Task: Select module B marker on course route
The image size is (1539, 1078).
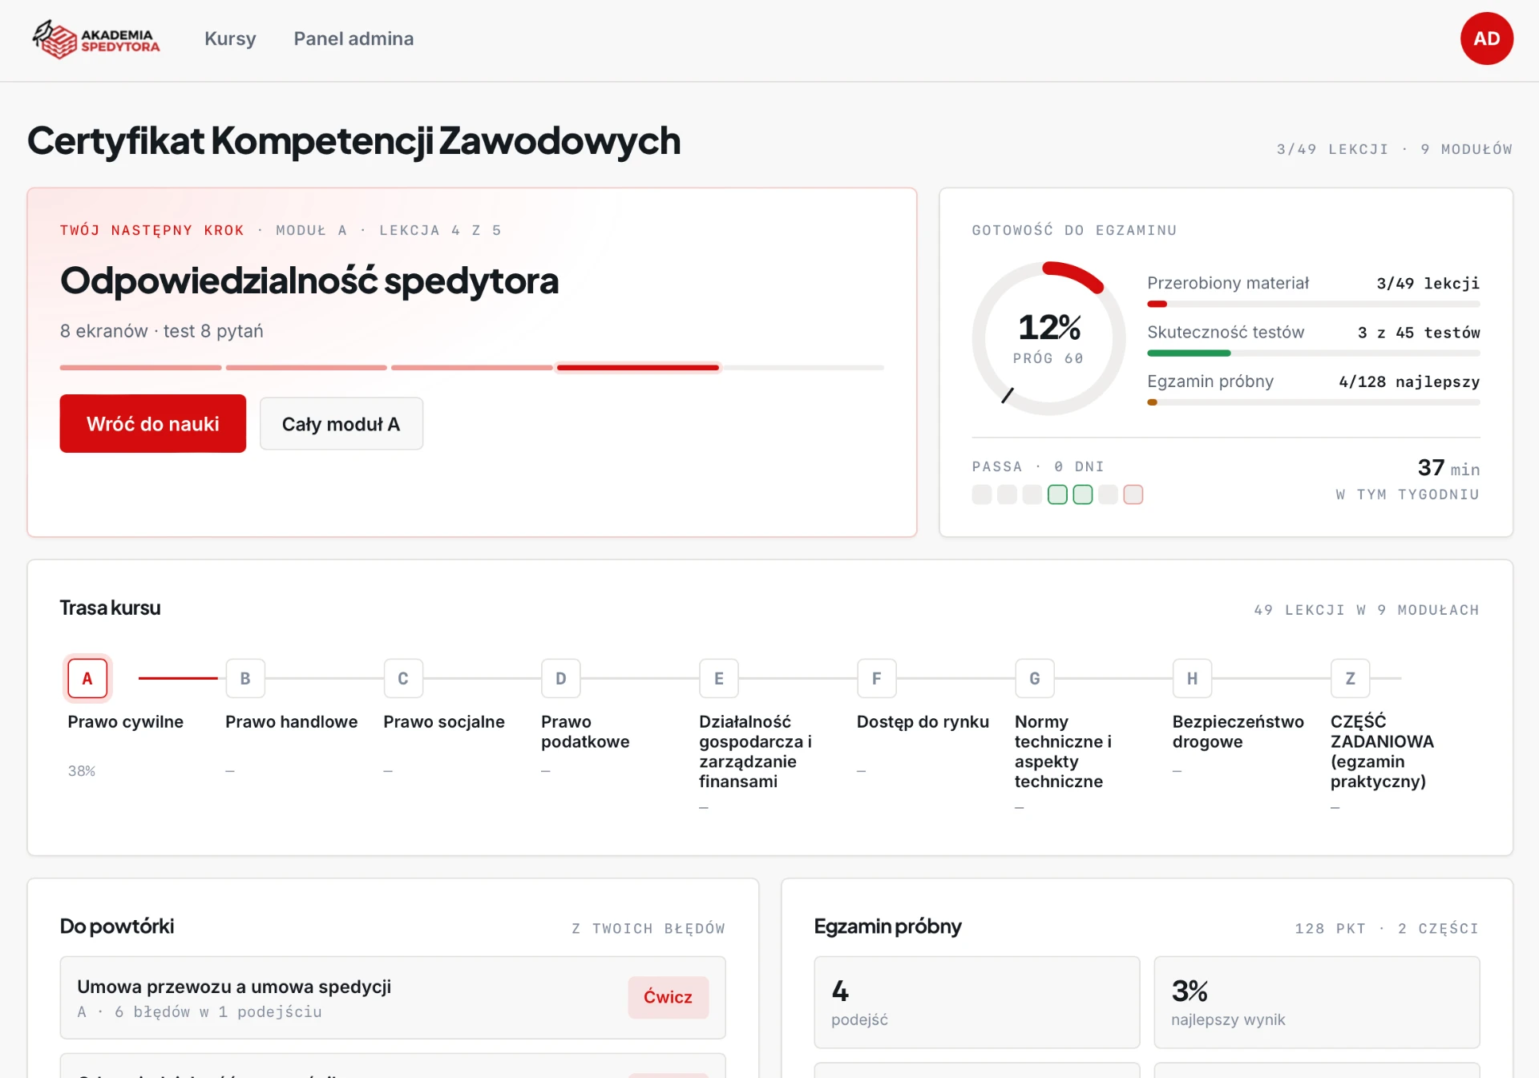Action: pyautogui.click(x=245, y=678)
